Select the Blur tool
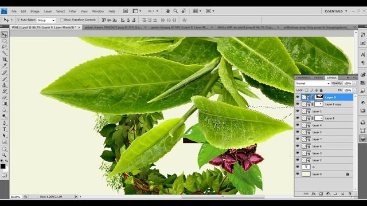Viewport: 367px width, 206px height. tap(5, 110)
